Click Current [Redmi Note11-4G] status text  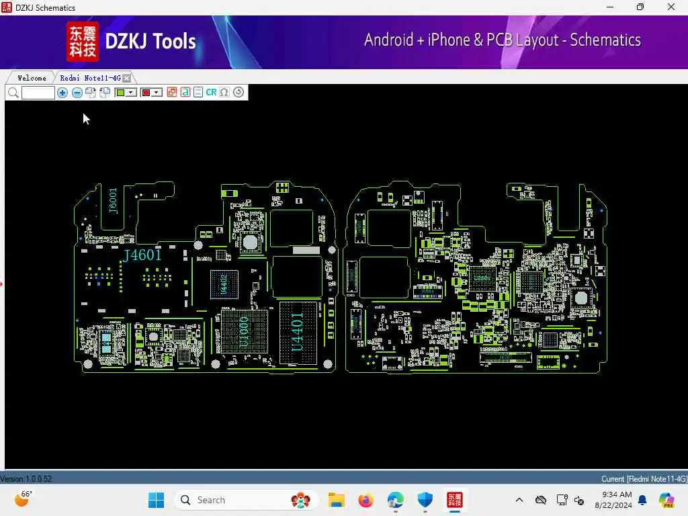[x=644, y=478]
